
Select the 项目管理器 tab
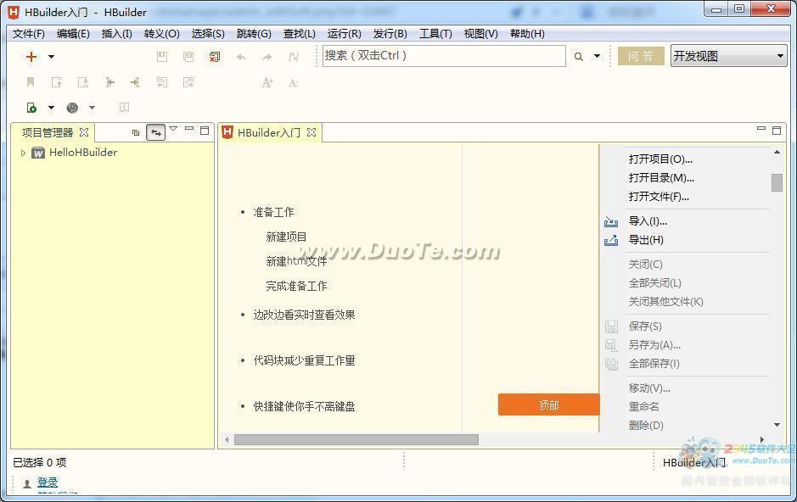pos(48,132)
